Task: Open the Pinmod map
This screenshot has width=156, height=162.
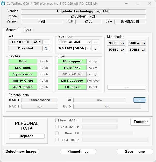Action: pos(78,152)
